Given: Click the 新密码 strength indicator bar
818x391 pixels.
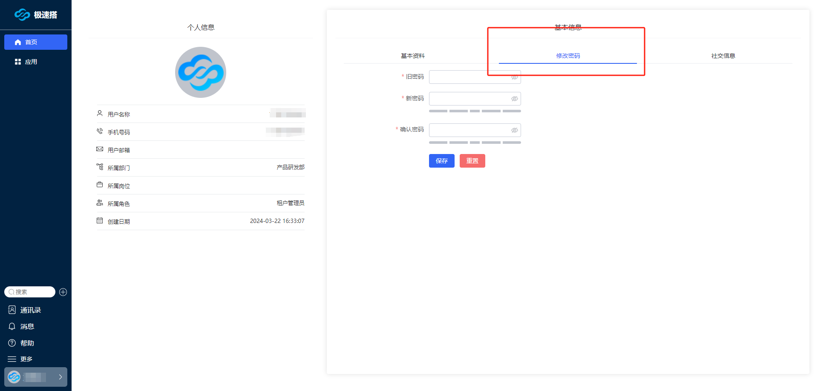Looking at the screenshot, I should click(475, 111).
